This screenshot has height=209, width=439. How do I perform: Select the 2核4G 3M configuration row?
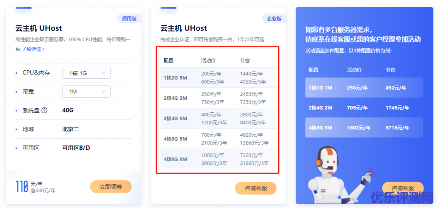218,98
